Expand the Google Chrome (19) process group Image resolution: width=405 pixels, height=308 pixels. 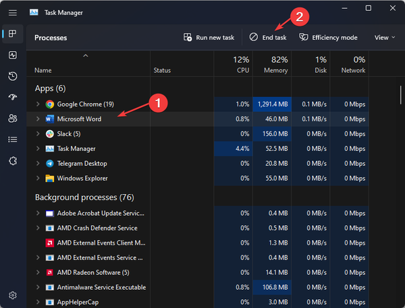[38, 104]
